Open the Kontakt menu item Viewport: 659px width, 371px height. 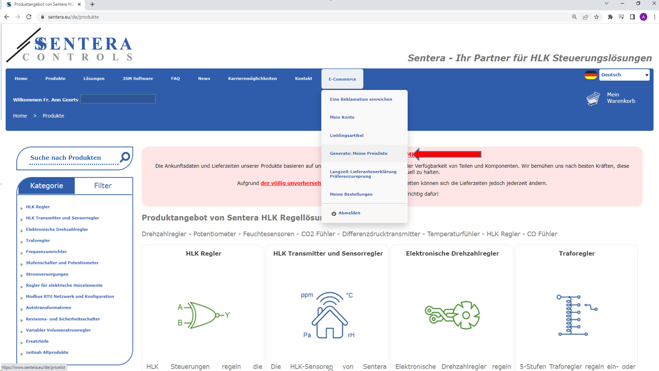pyautogui.click(x=303, y=79)
